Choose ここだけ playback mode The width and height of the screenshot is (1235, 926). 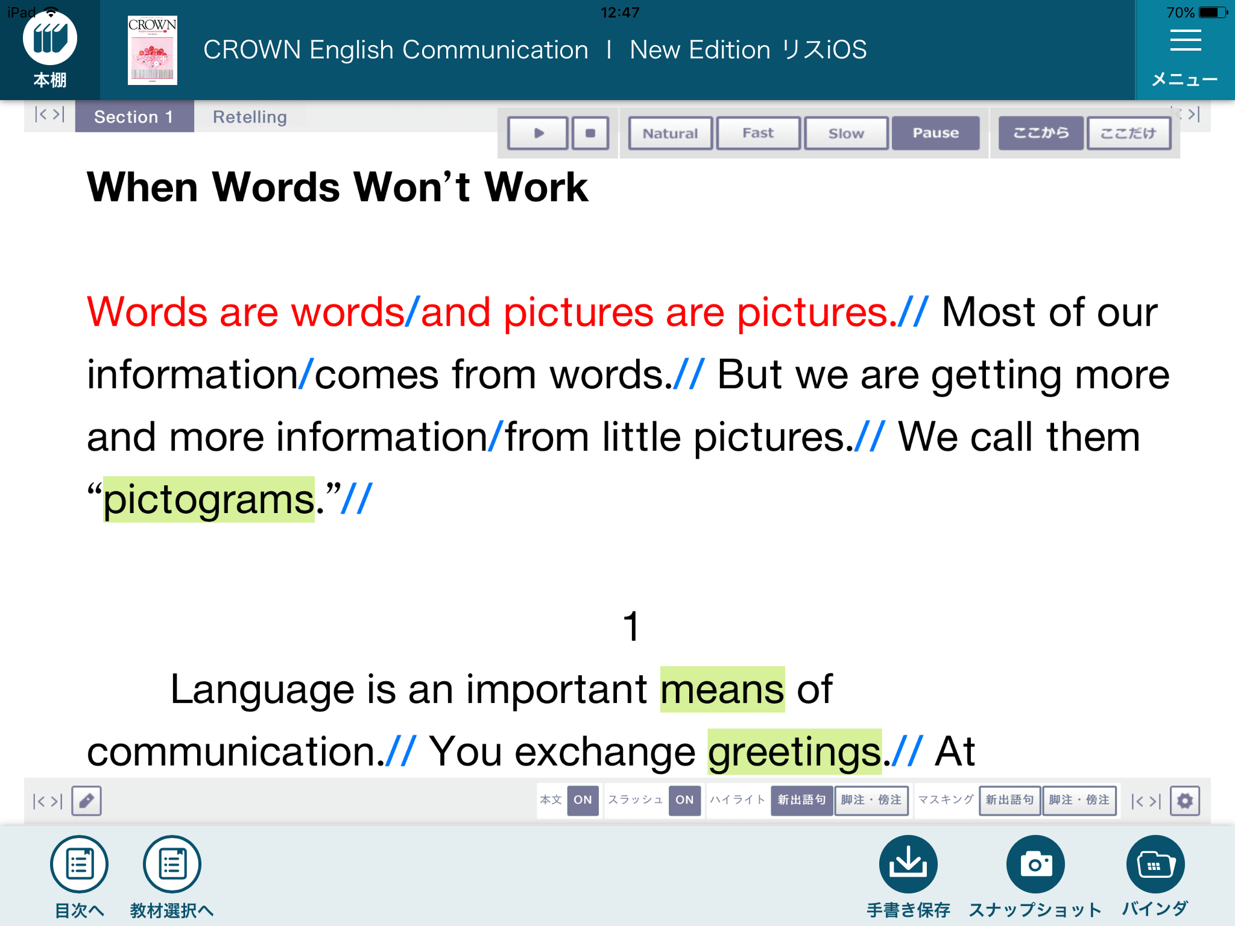pyautogui.click(x=1129, y=133)
